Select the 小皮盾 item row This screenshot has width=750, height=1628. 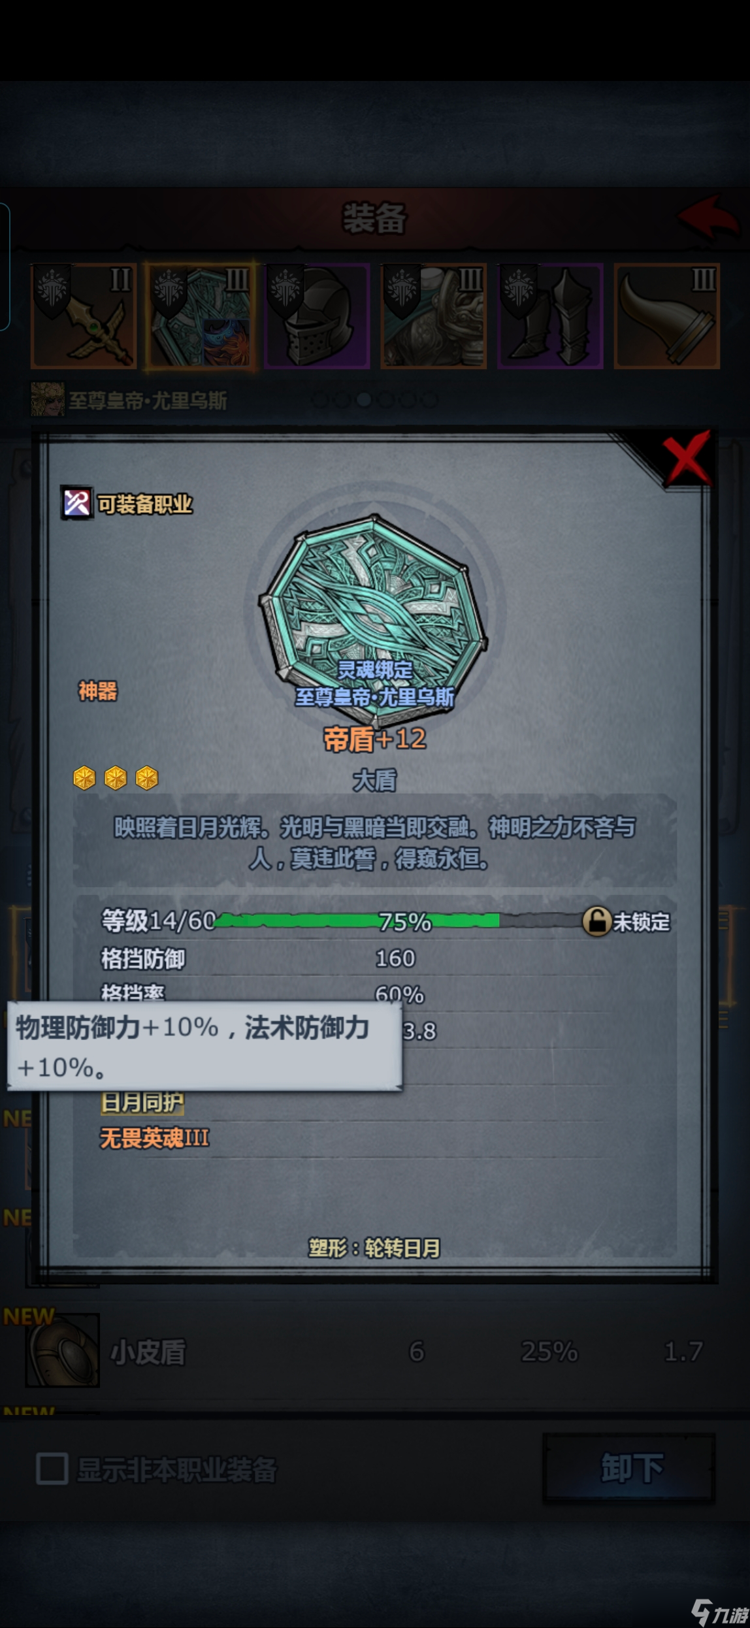[x=375, y=1351]
